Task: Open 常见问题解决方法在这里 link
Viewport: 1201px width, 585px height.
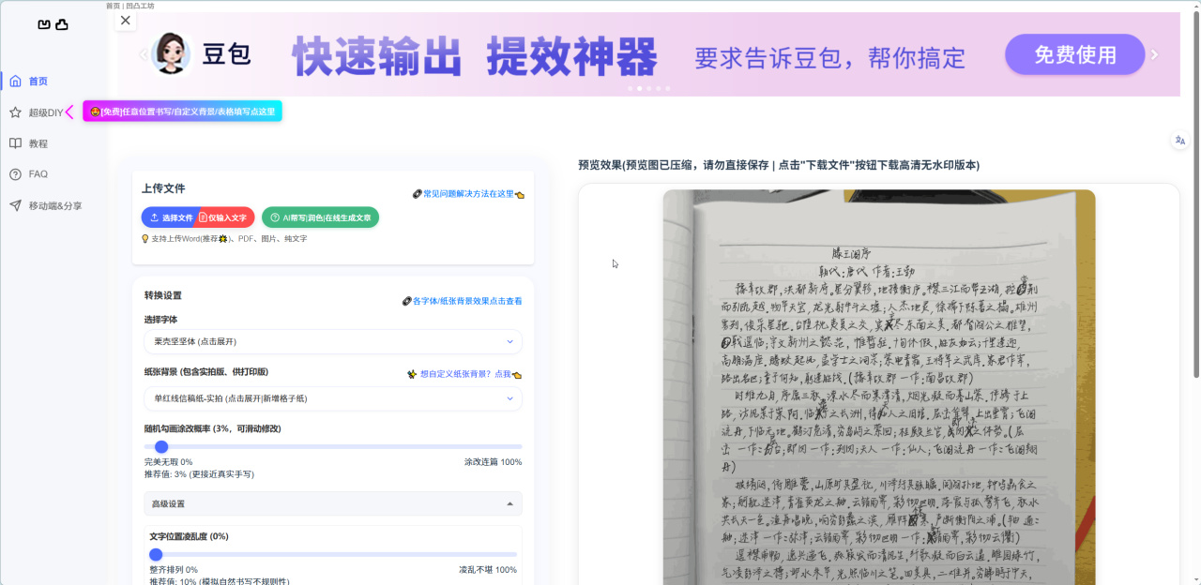Action: (x=468, y=194)
